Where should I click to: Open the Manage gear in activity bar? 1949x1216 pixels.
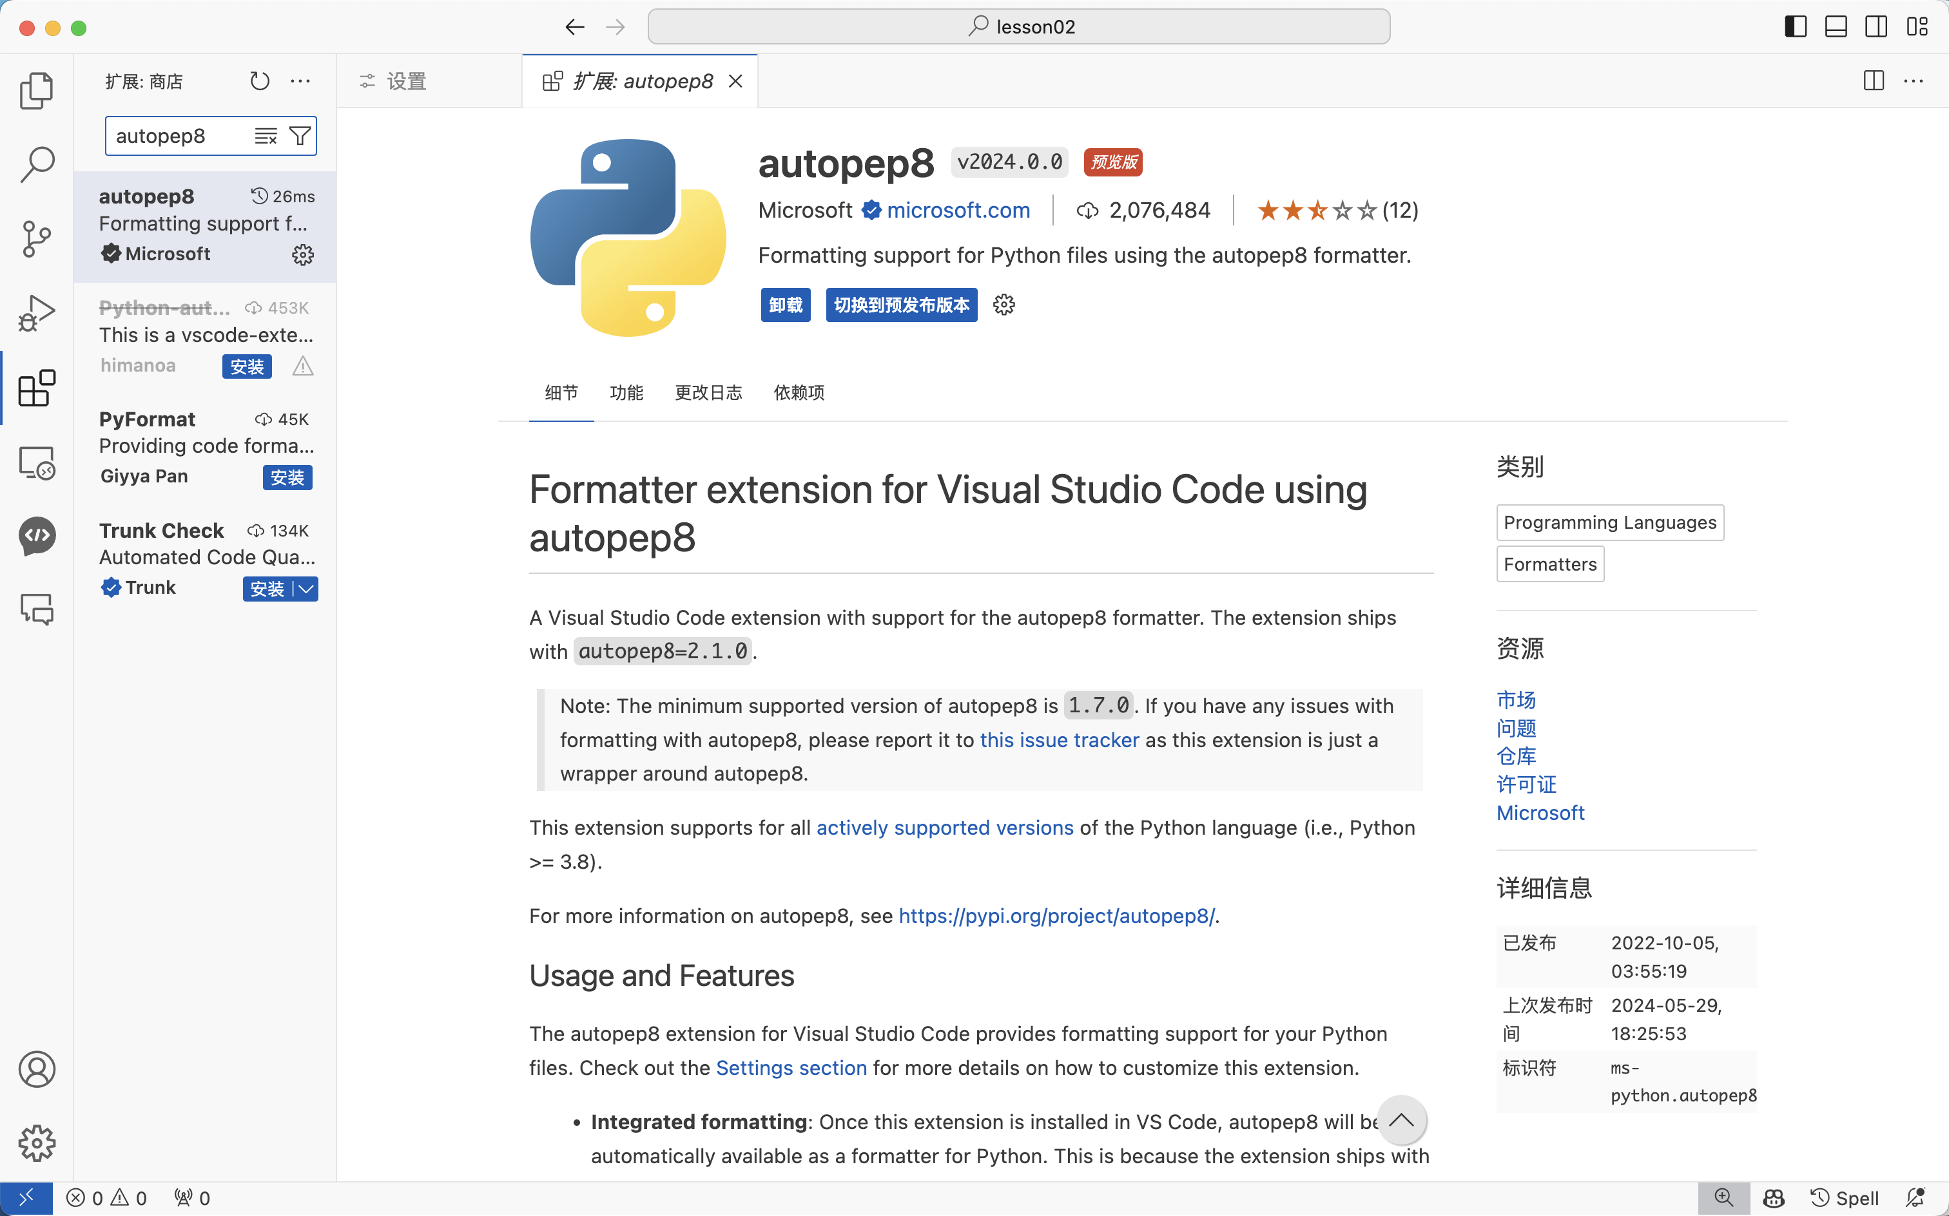(36, 1143)
